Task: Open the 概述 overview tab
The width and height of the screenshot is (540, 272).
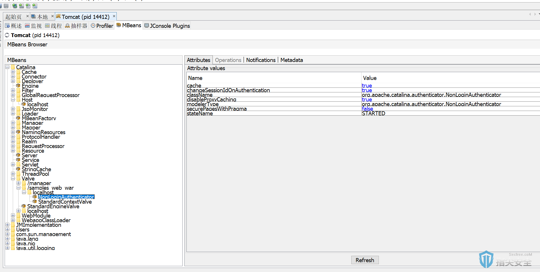Action: click(13, 26)
